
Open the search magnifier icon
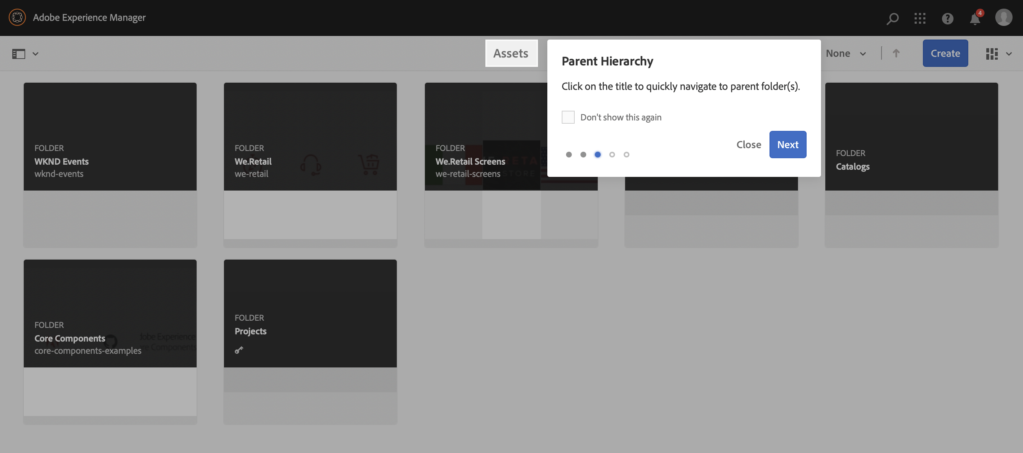click(x=892, y=18)
